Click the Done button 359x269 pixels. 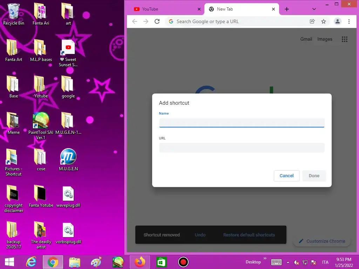tap(314, 176)
